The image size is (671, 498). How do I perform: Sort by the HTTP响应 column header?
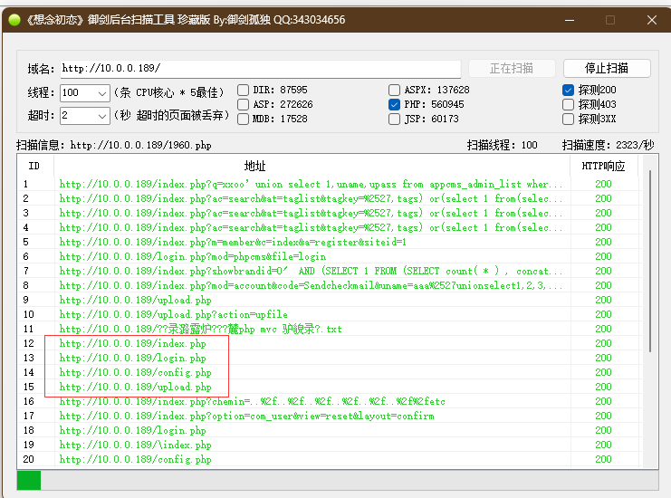[603, 166]
